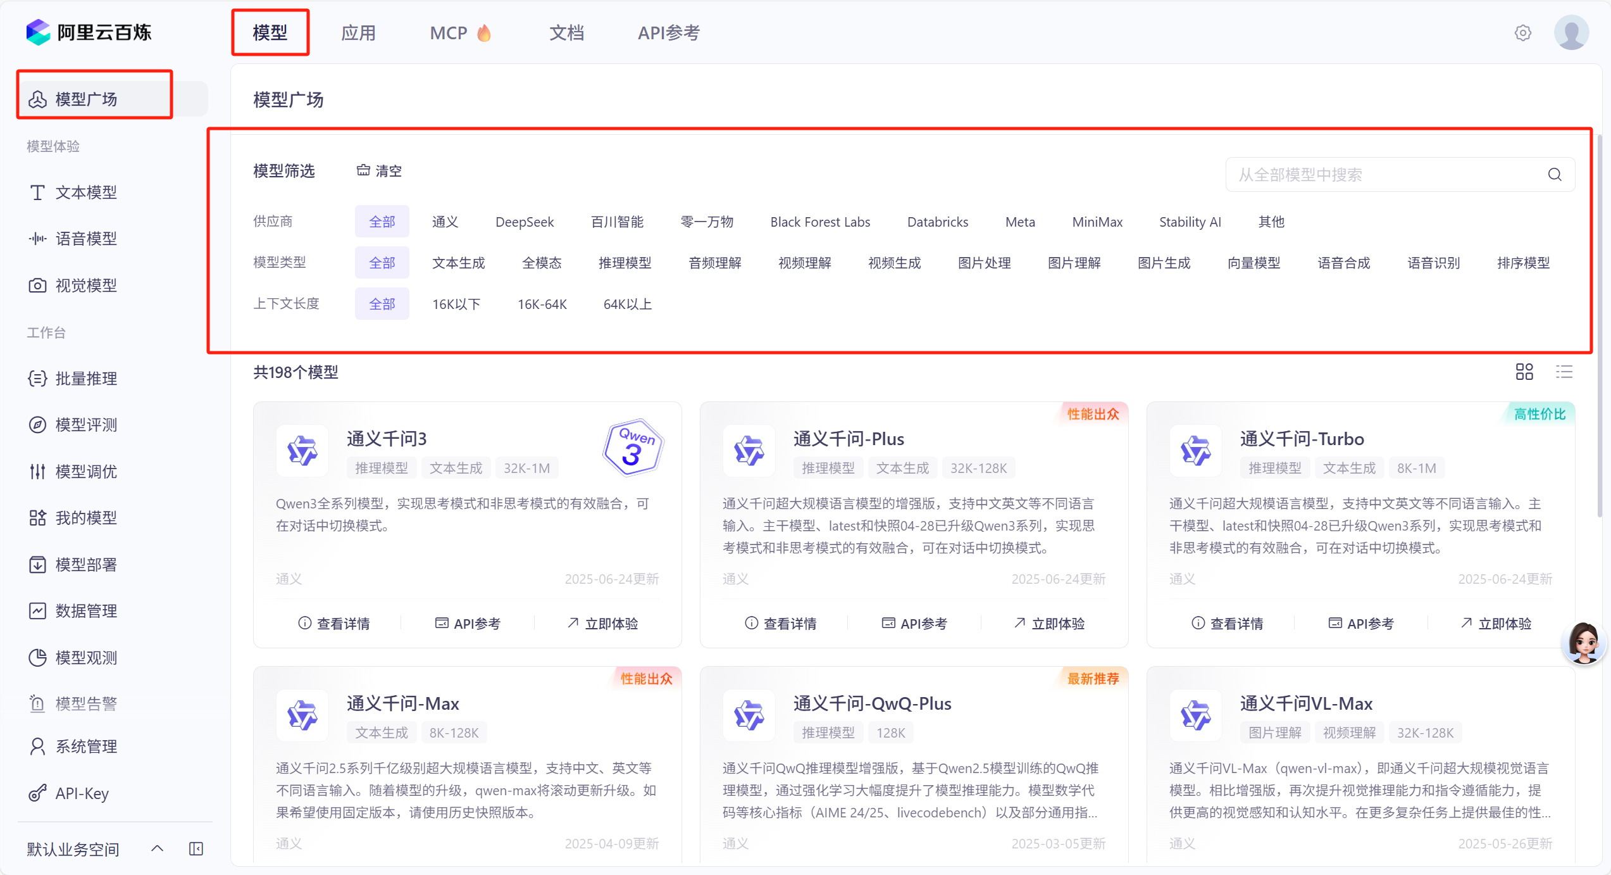Viewport: 1611px width, 875px height.
Task: Collapse the 默认业务空间 section
Action: pyautogui.click(x=157, y=848)
